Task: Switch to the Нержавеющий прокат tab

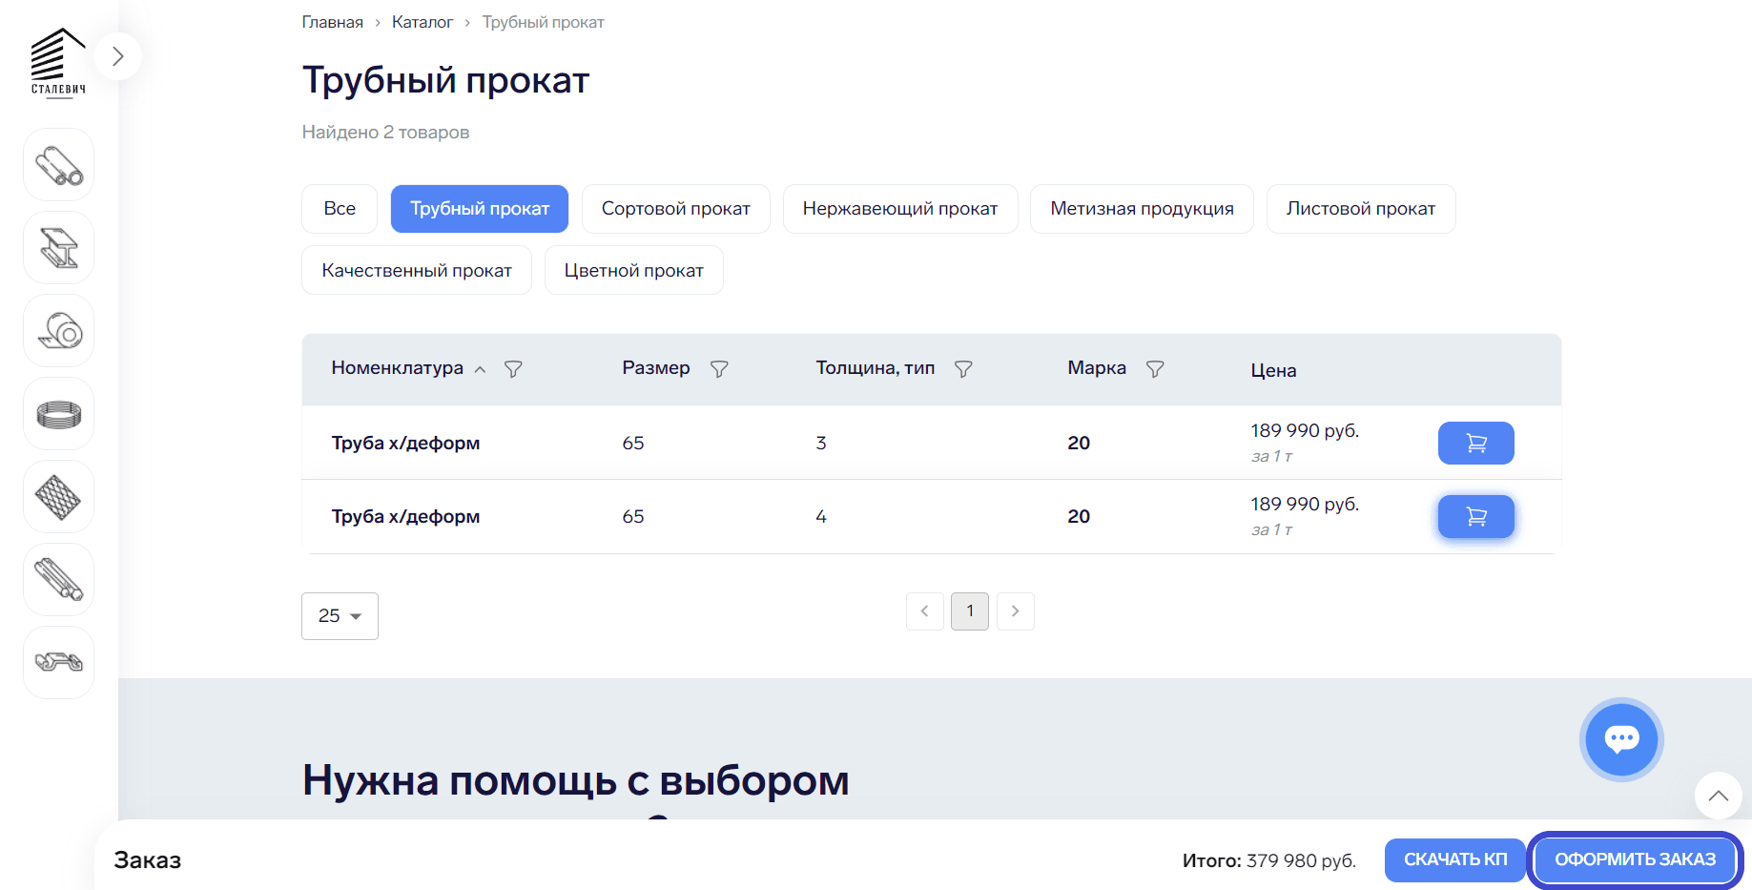Action: (900, 209)
